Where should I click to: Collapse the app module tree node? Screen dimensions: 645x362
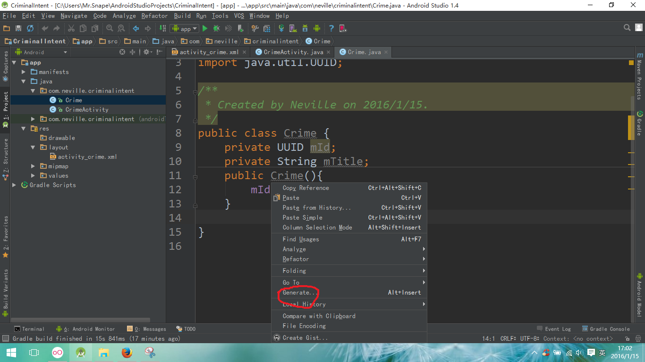tap(15, 63)
